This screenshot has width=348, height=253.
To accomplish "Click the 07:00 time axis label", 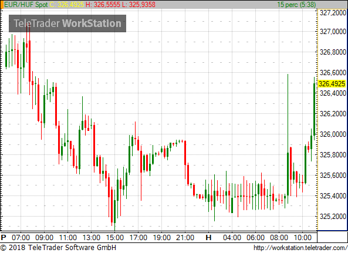I will coord(21,238).
